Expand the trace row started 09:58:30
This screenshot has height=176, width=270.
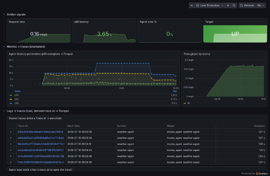pyautogui.click(x=11, y=162)
